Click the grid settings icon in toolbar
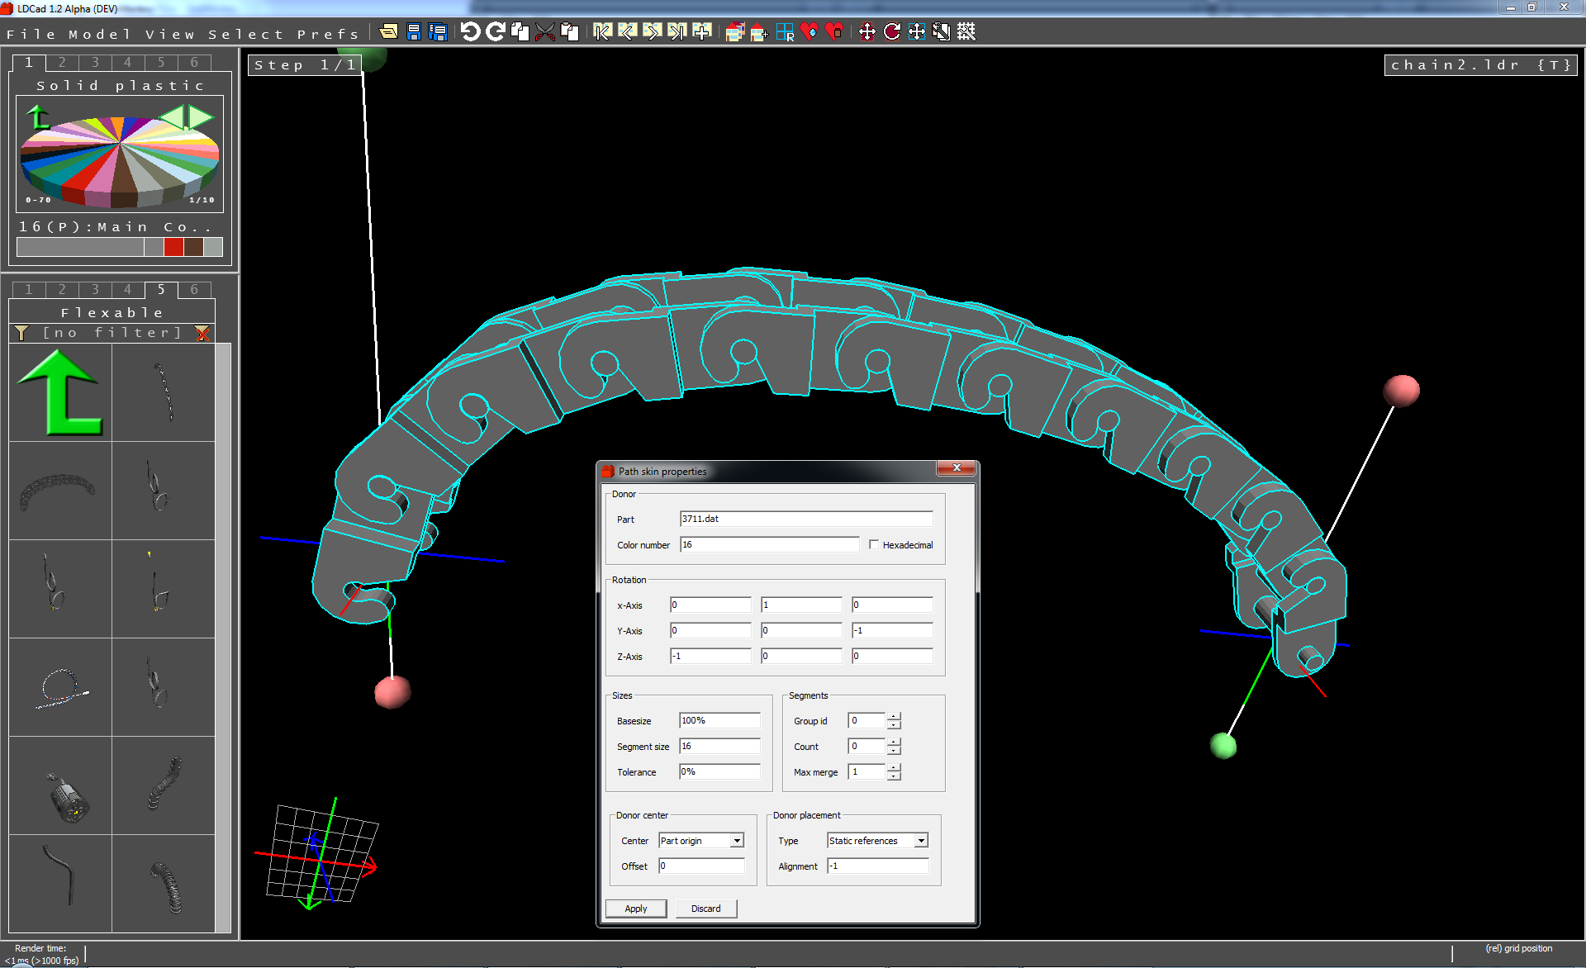This screenshot has height=968, width=1586. 966,32
